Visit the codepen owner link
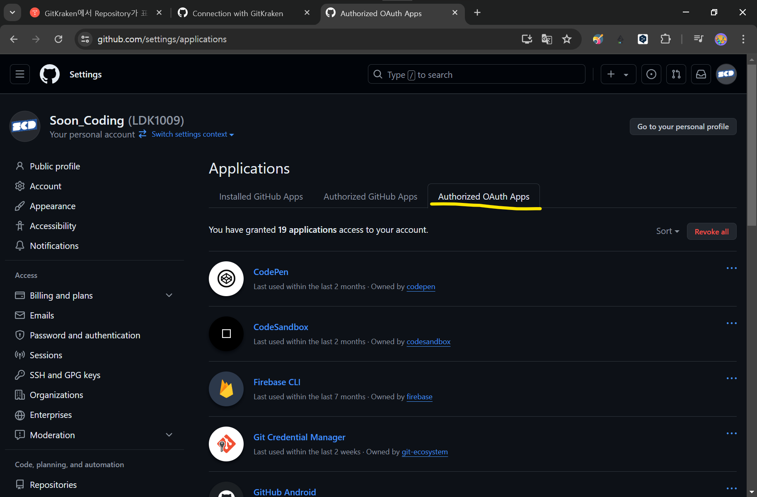Image resolution: width=757 pixels, height=497 pixels. (421, 286)
